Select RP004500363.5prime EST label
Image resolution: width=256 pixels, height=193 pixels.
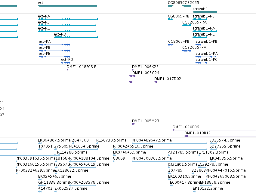pyautogui.click(x=152, y=158)
